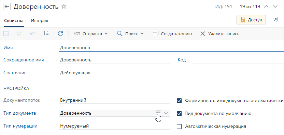Click the back arrow button

pyautogui.click(x=7, y=7)
